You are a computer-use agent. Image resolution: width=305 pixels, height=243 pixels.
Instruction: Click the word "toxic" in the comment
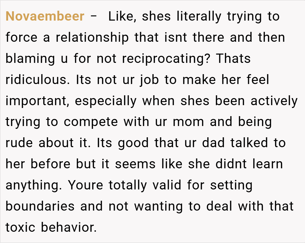point(20,227)
